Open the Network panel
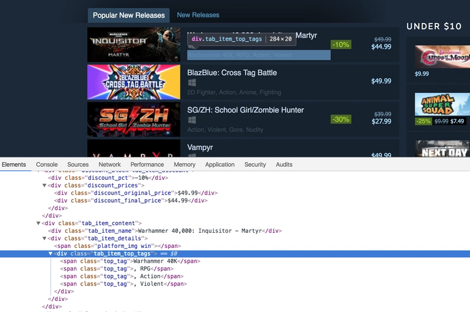The image size is (470, 312). (x=110, y=165)
